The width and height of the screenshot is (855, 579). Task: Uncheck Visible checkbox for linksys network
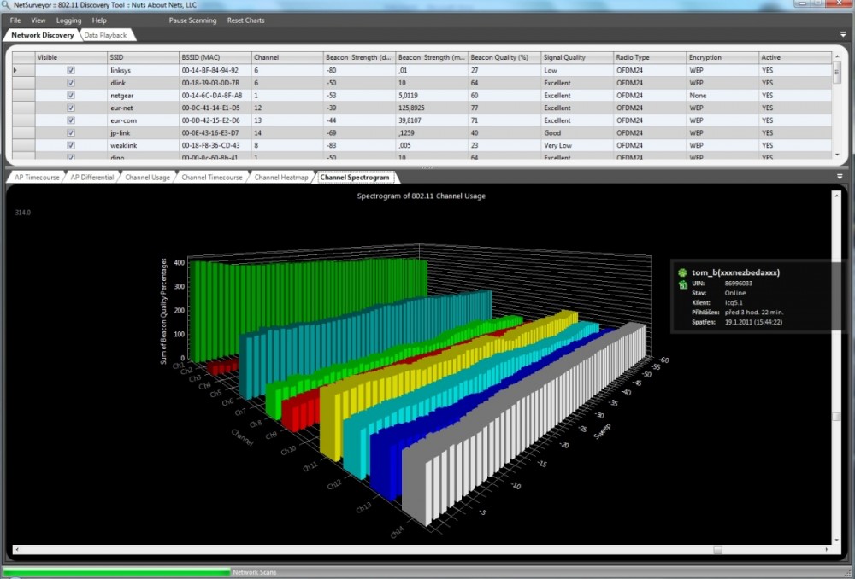point(71,70)
